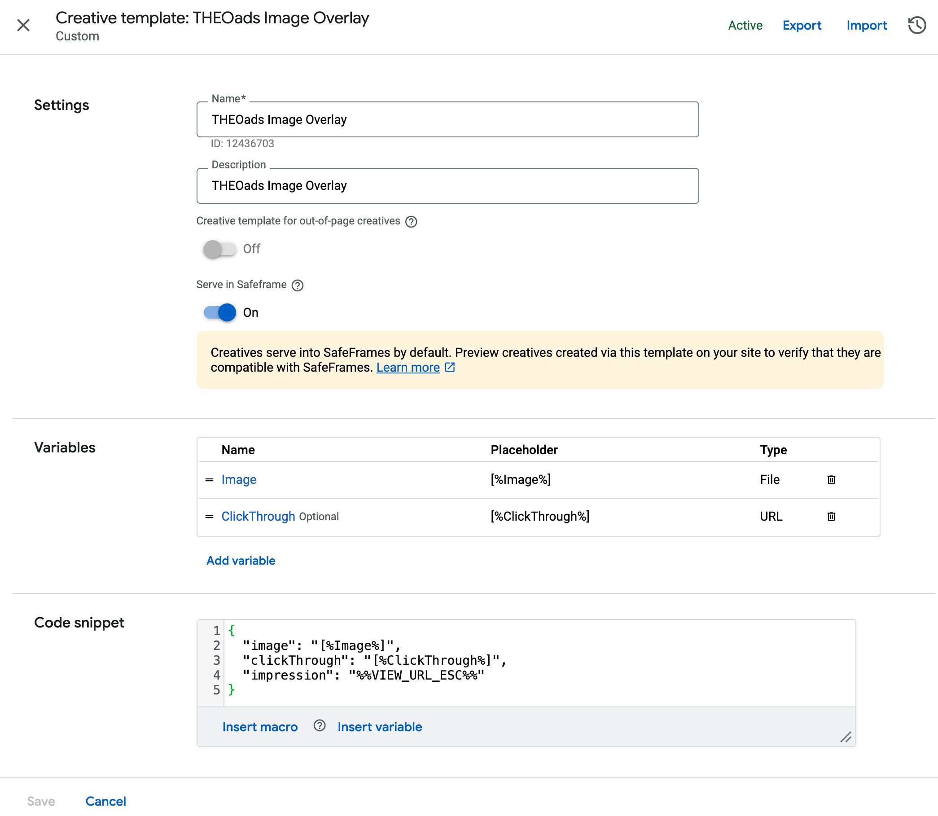Grab the Image row drag handle
Image resolution: width=938 pixels, height=816 pixels.
210,479
